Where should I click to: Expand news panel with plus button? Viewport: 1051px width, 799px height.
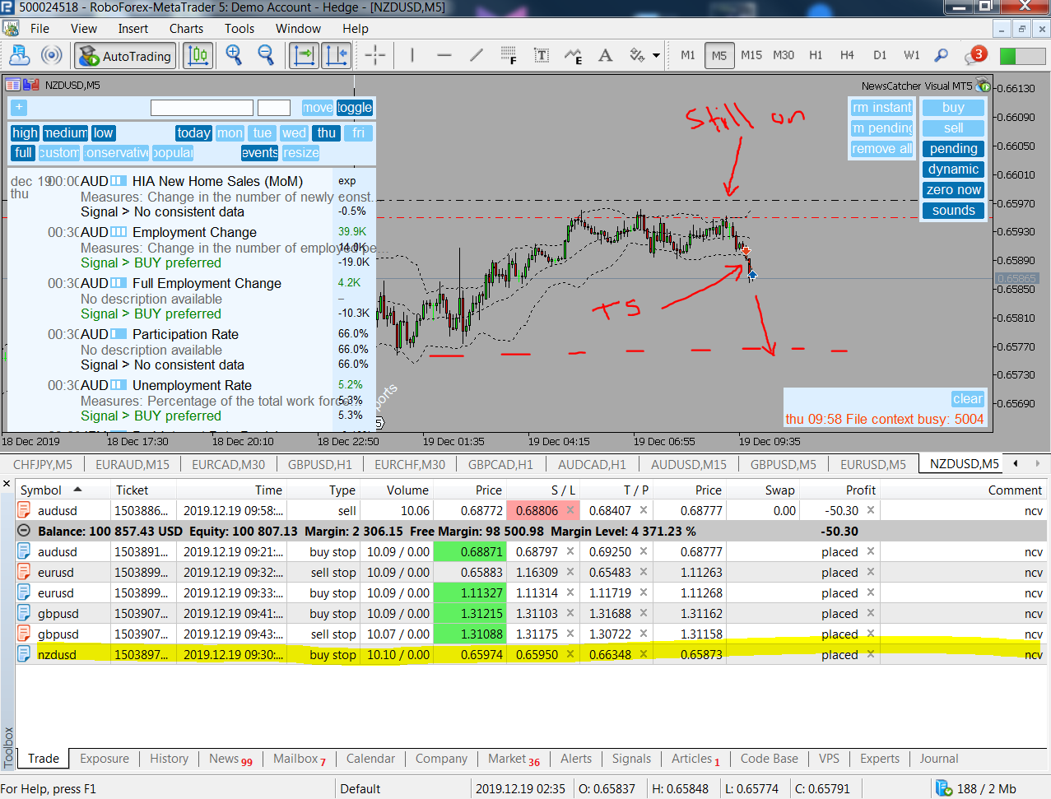tap(19, 108)
